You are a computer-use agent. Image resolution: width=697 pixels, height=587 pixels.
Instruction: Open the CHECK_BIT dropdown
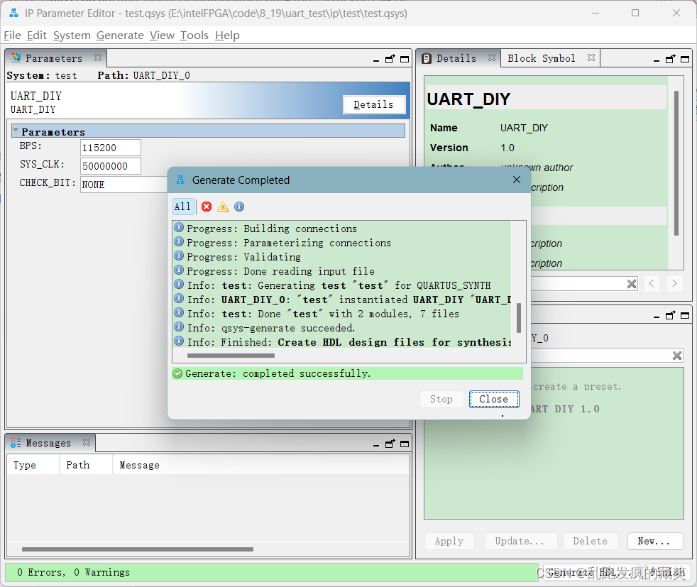click(124, 185)
